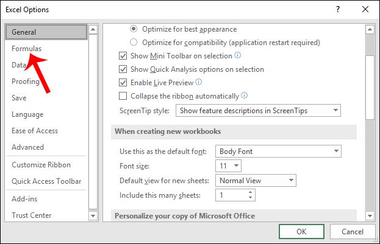Open the default font dropdown
The image size is (380, 244).
[x=278, y=152]
